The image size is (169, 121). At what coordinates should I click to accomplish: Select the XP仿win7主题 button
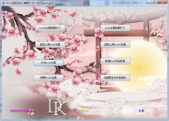pos(48,63)
